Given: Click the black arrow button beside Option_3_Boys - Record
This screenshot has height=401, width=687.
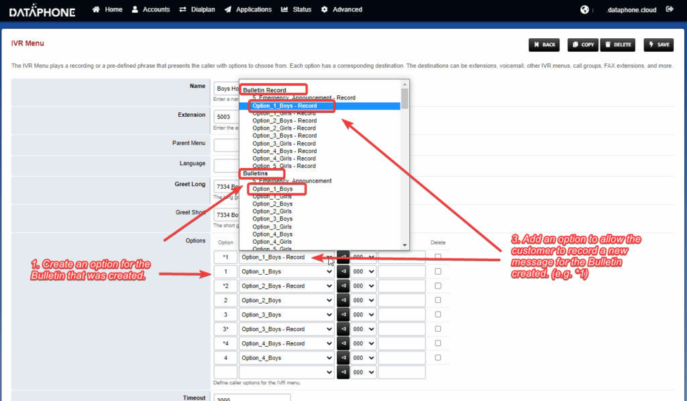Looking at the screenshot, I should [343, 329].
